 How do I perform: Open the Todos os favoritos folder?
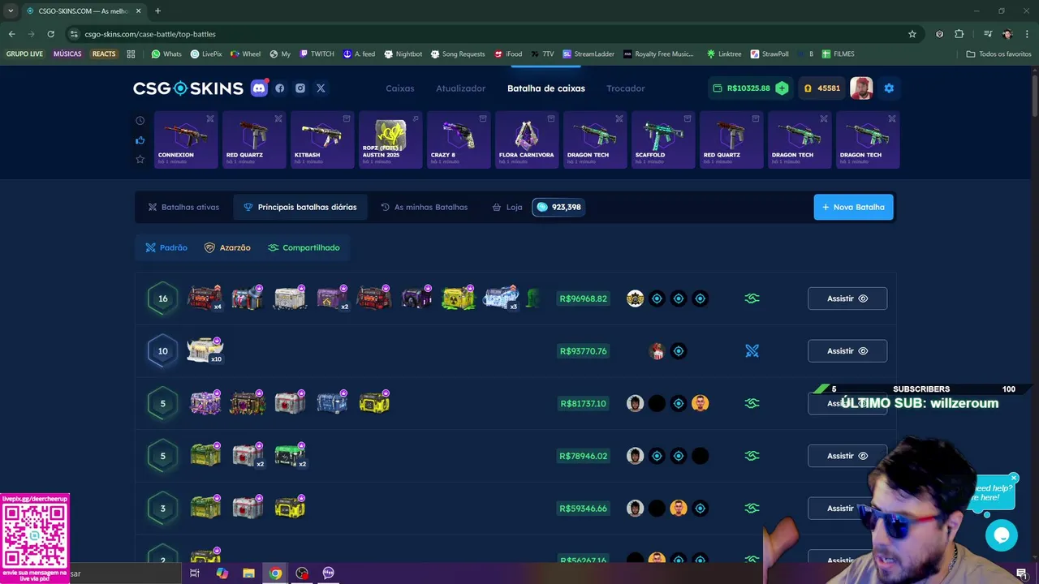pyautogui.click(x=998, y=54)
